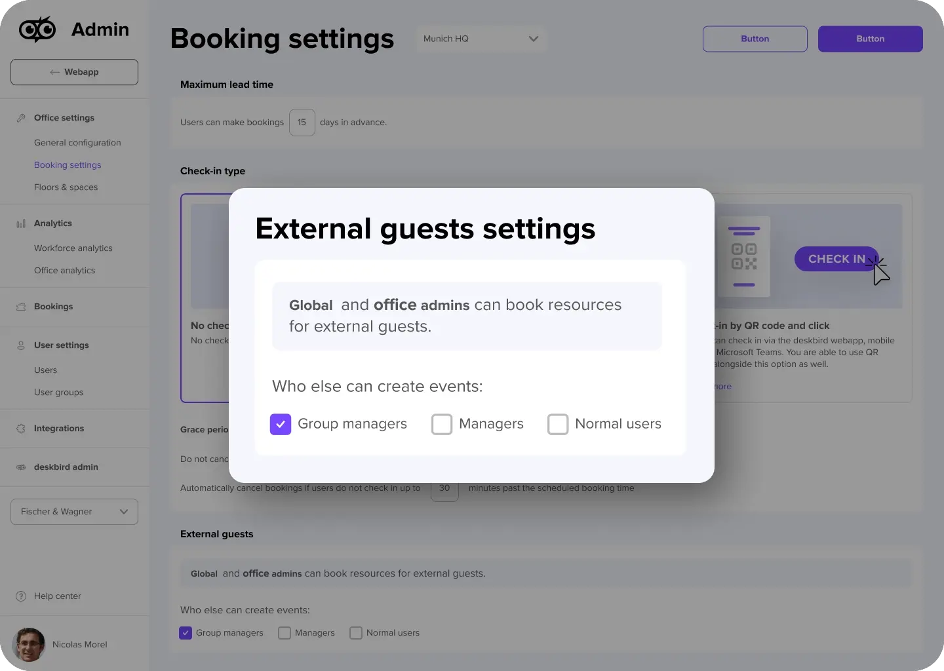Click the QR code illustration icon

pyautogui.click(x=744, y=256)
